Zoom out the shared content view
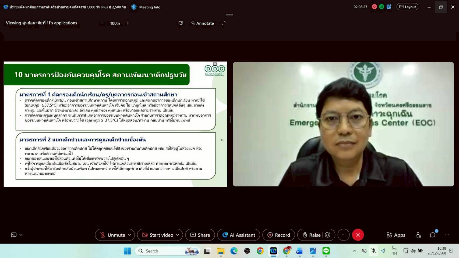The height and width of the screenshot is (258, 459). (x=102, y=23)
